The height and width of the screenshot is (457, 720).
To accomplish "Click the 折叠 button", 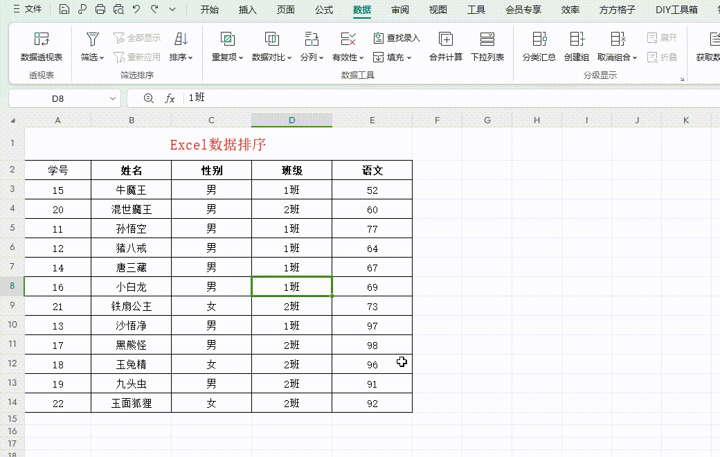I will (x=662, y=57).
